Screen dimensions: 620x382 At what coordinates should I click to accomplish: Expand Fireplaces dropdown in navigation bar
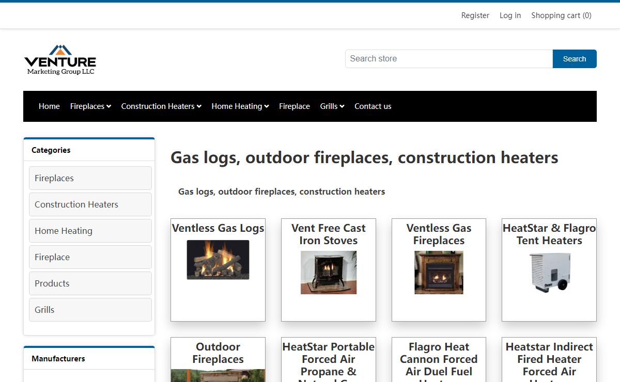click(90, 106)
